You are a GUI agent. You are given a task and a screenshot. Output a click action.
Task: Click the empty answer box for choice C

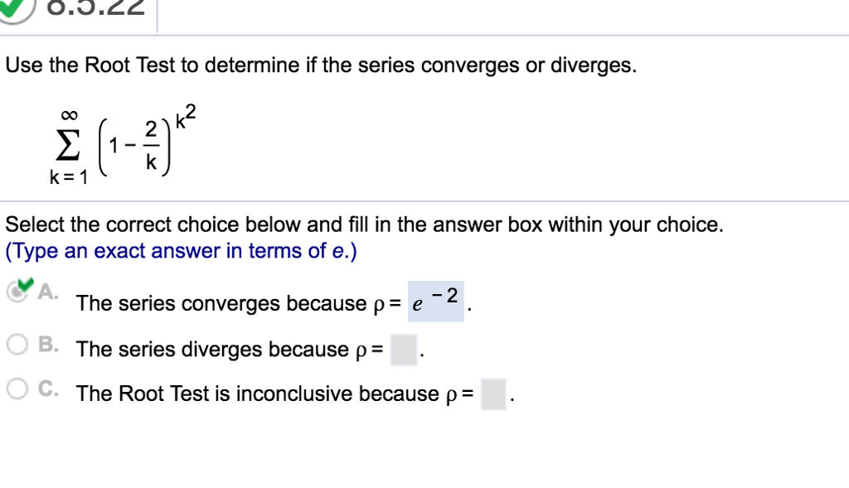493,394
